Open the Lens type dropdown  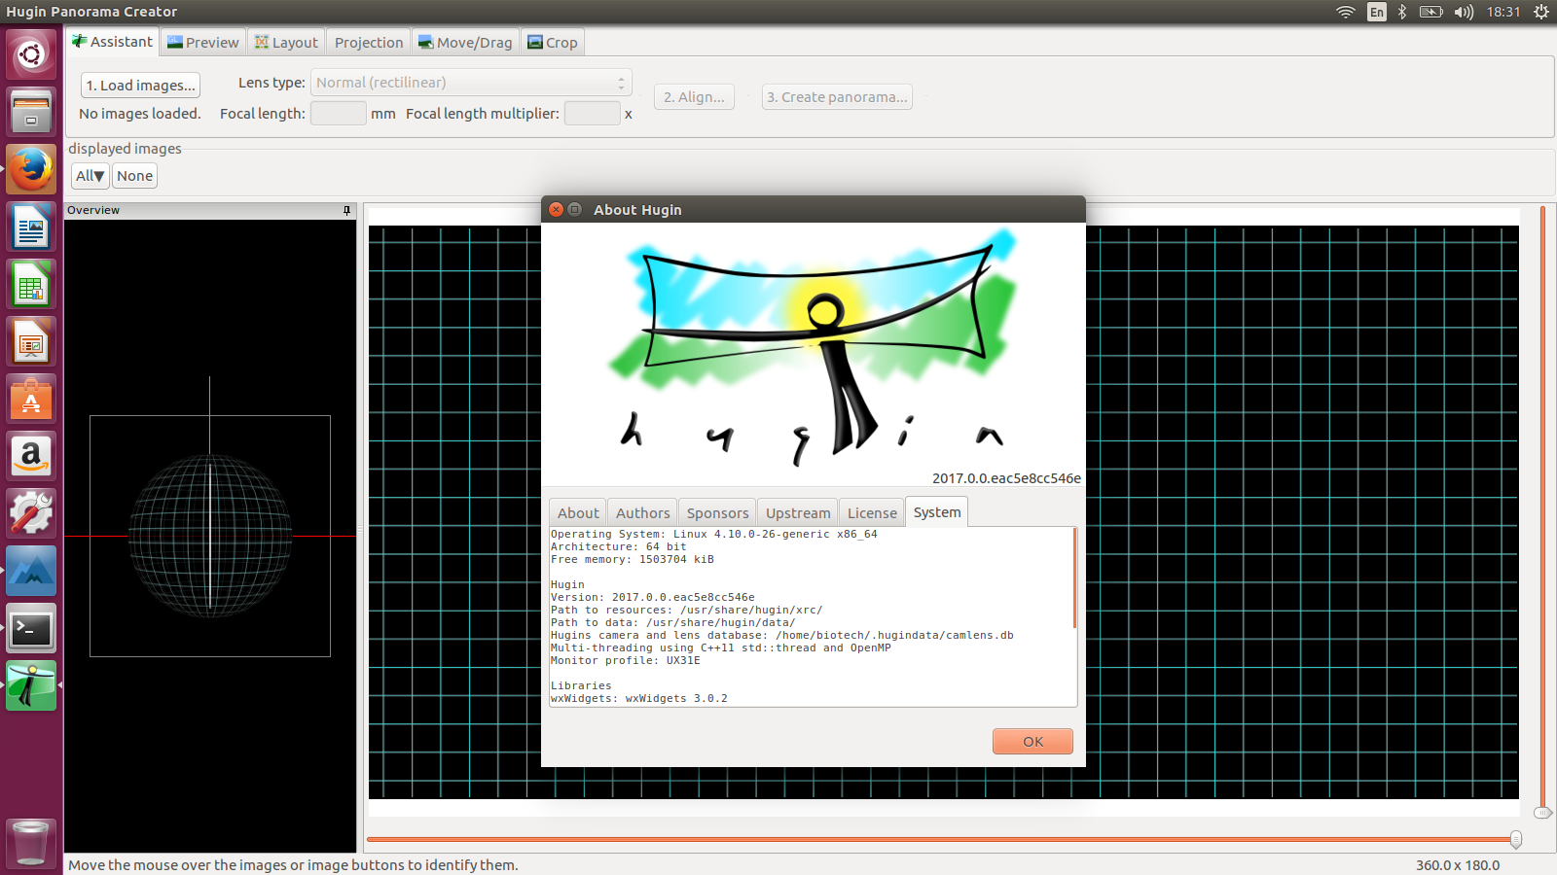(x=472, y=83)
